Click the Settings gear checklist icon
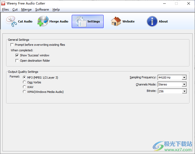Screen dimensions: 195x154 coord(80,21)
